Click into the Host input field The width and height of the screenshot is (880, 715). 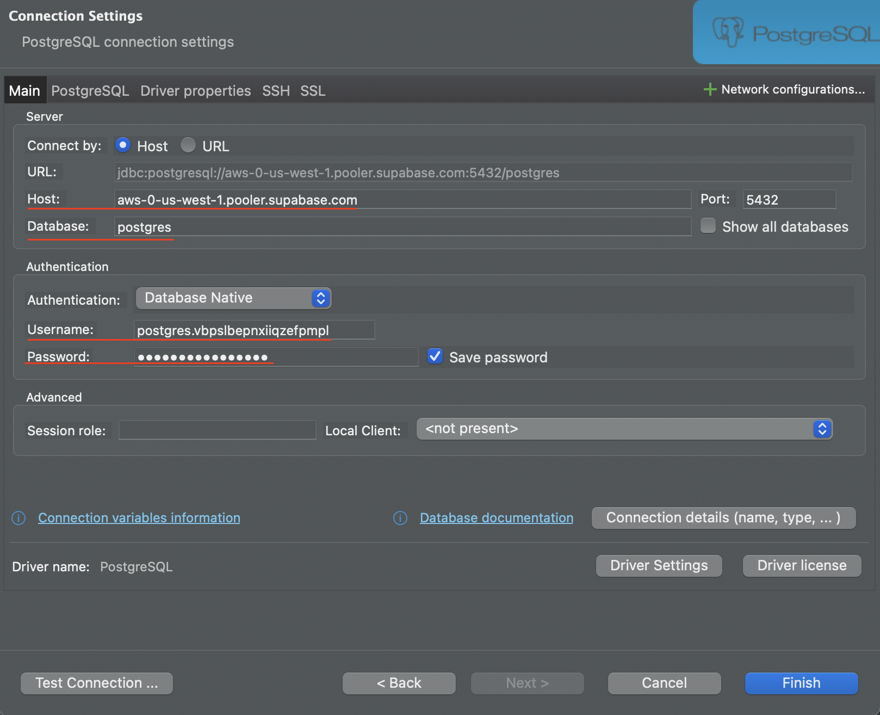point(402,200)
